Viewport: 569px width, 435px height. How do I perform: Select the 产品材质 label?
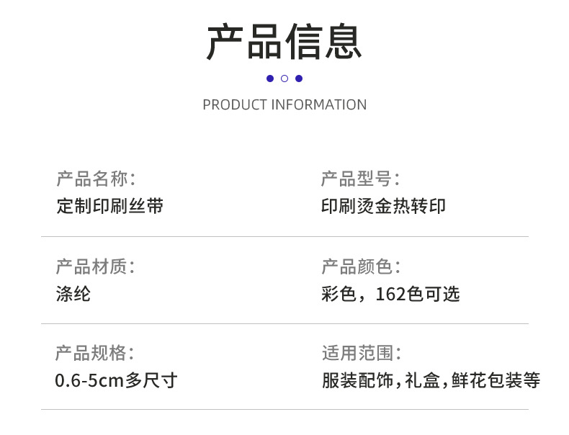tap(96, 266)
